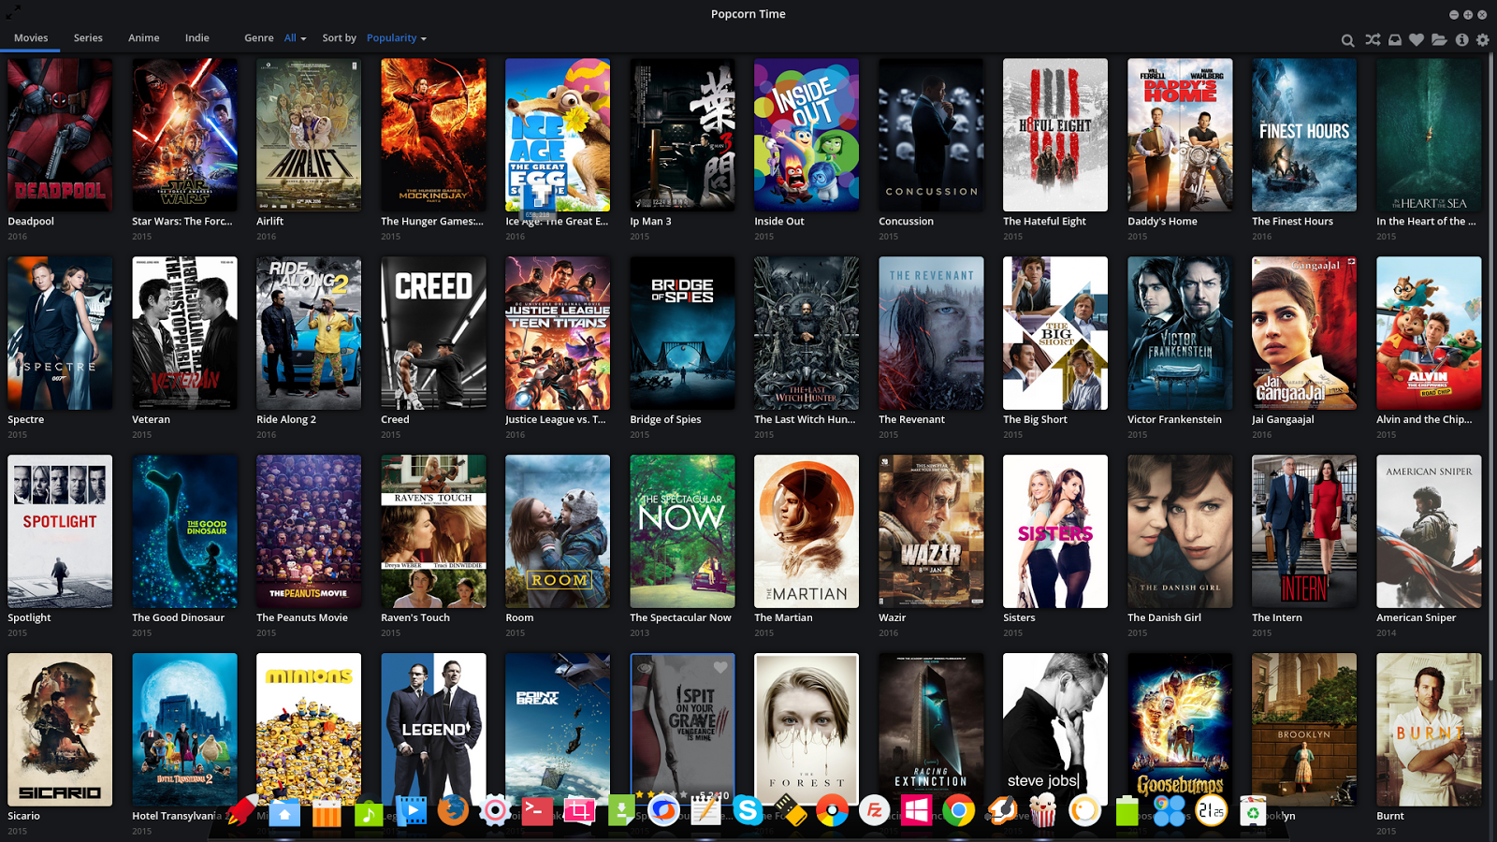
Task: Mark I Spit on Your Grave III as watched
Action: tap(645, 668)
